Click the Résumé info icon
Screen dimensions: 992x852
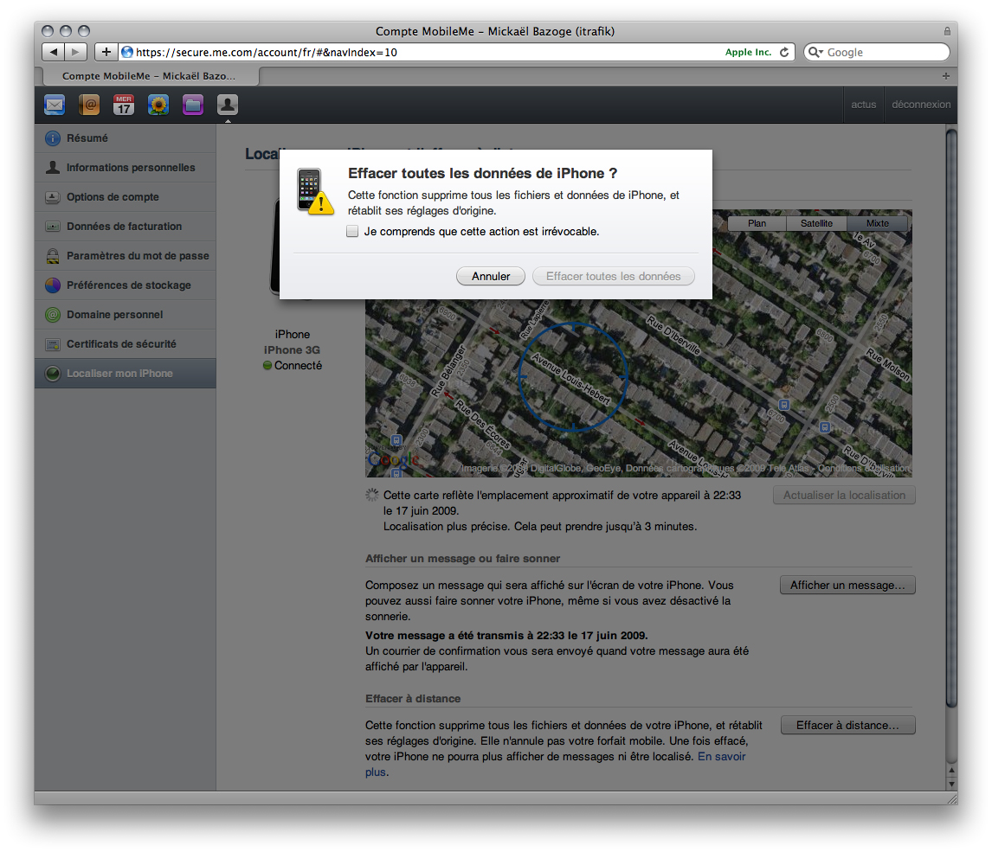[53, 138]
